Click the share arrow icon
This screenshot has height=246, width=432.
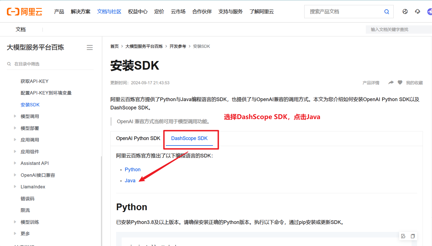pos(391,83)
